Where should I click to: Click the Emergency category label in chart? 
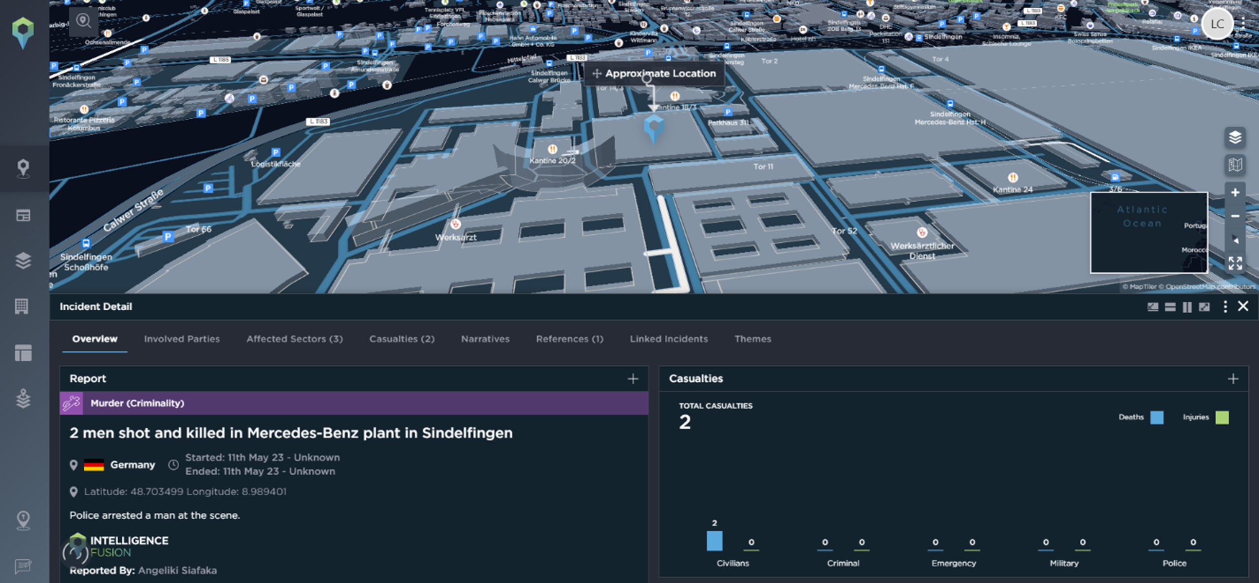coord(954,563)
